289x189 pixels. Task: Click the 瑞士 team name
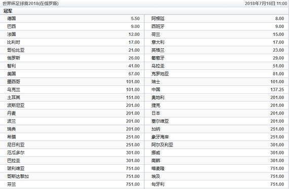pos(156,82)
